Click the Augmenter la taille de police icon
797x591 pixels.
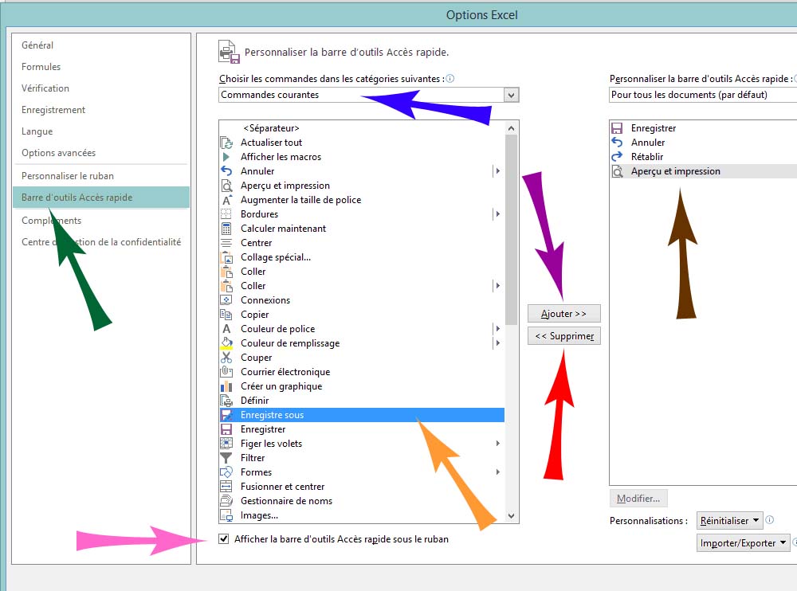coord(226,200)
